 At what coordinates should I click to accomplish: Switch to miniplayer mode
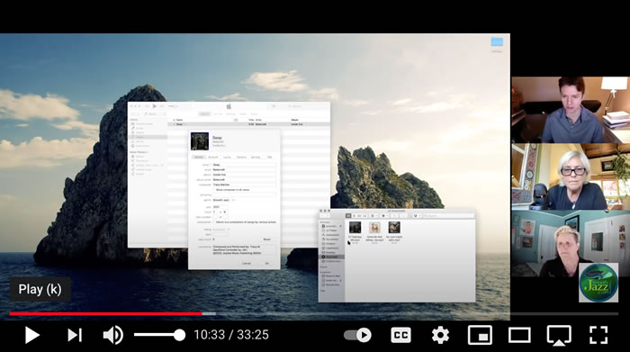pyautogui.click(x=480, y=335)
